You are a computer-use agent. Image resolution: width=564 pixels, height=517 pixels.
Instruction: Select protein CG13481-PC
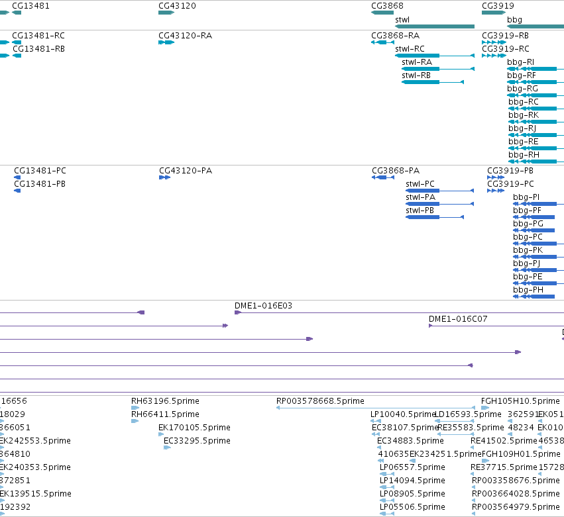pos(17,177)
